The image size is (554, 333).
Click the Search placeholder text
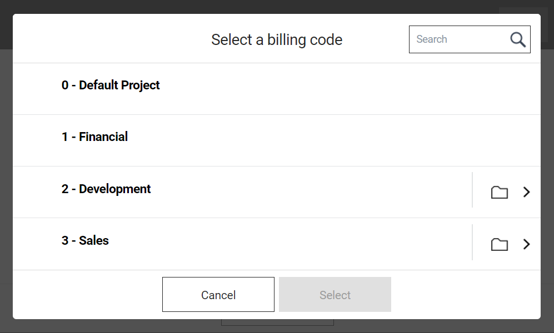coord(432,39)
